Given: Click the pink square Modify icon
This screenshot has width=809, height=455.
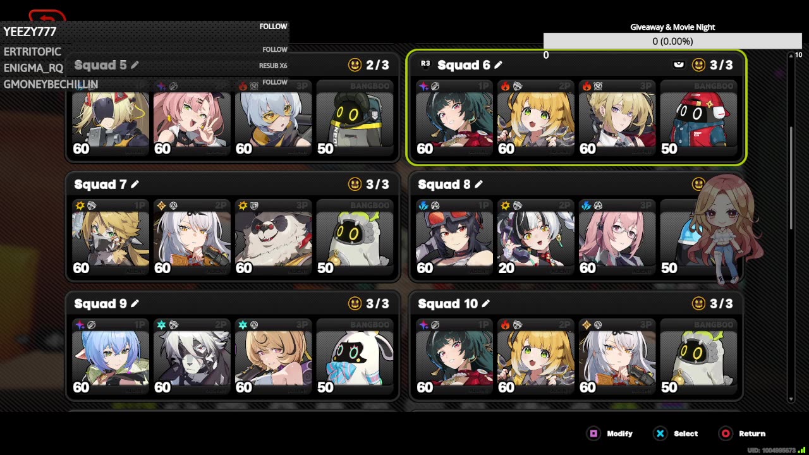Looking at the screenshot, I should (x=593, y=434).
